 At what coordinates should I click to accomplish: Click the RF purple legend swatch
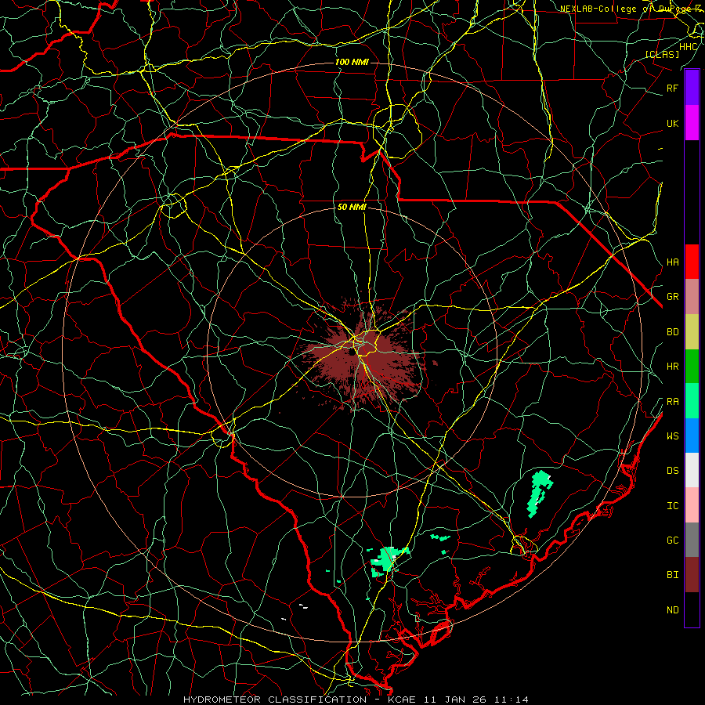(692, 88)
